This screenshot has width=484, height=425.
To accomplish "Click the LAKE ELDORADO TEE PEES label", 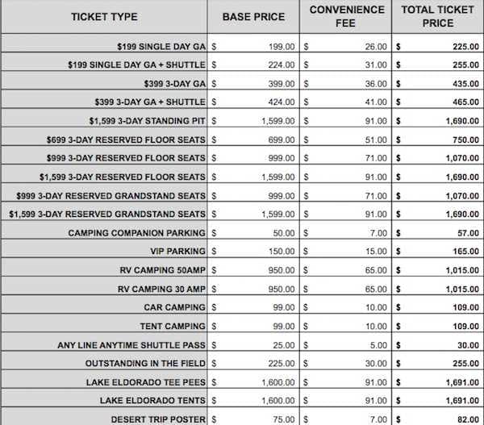I will (x=152, y=381).
